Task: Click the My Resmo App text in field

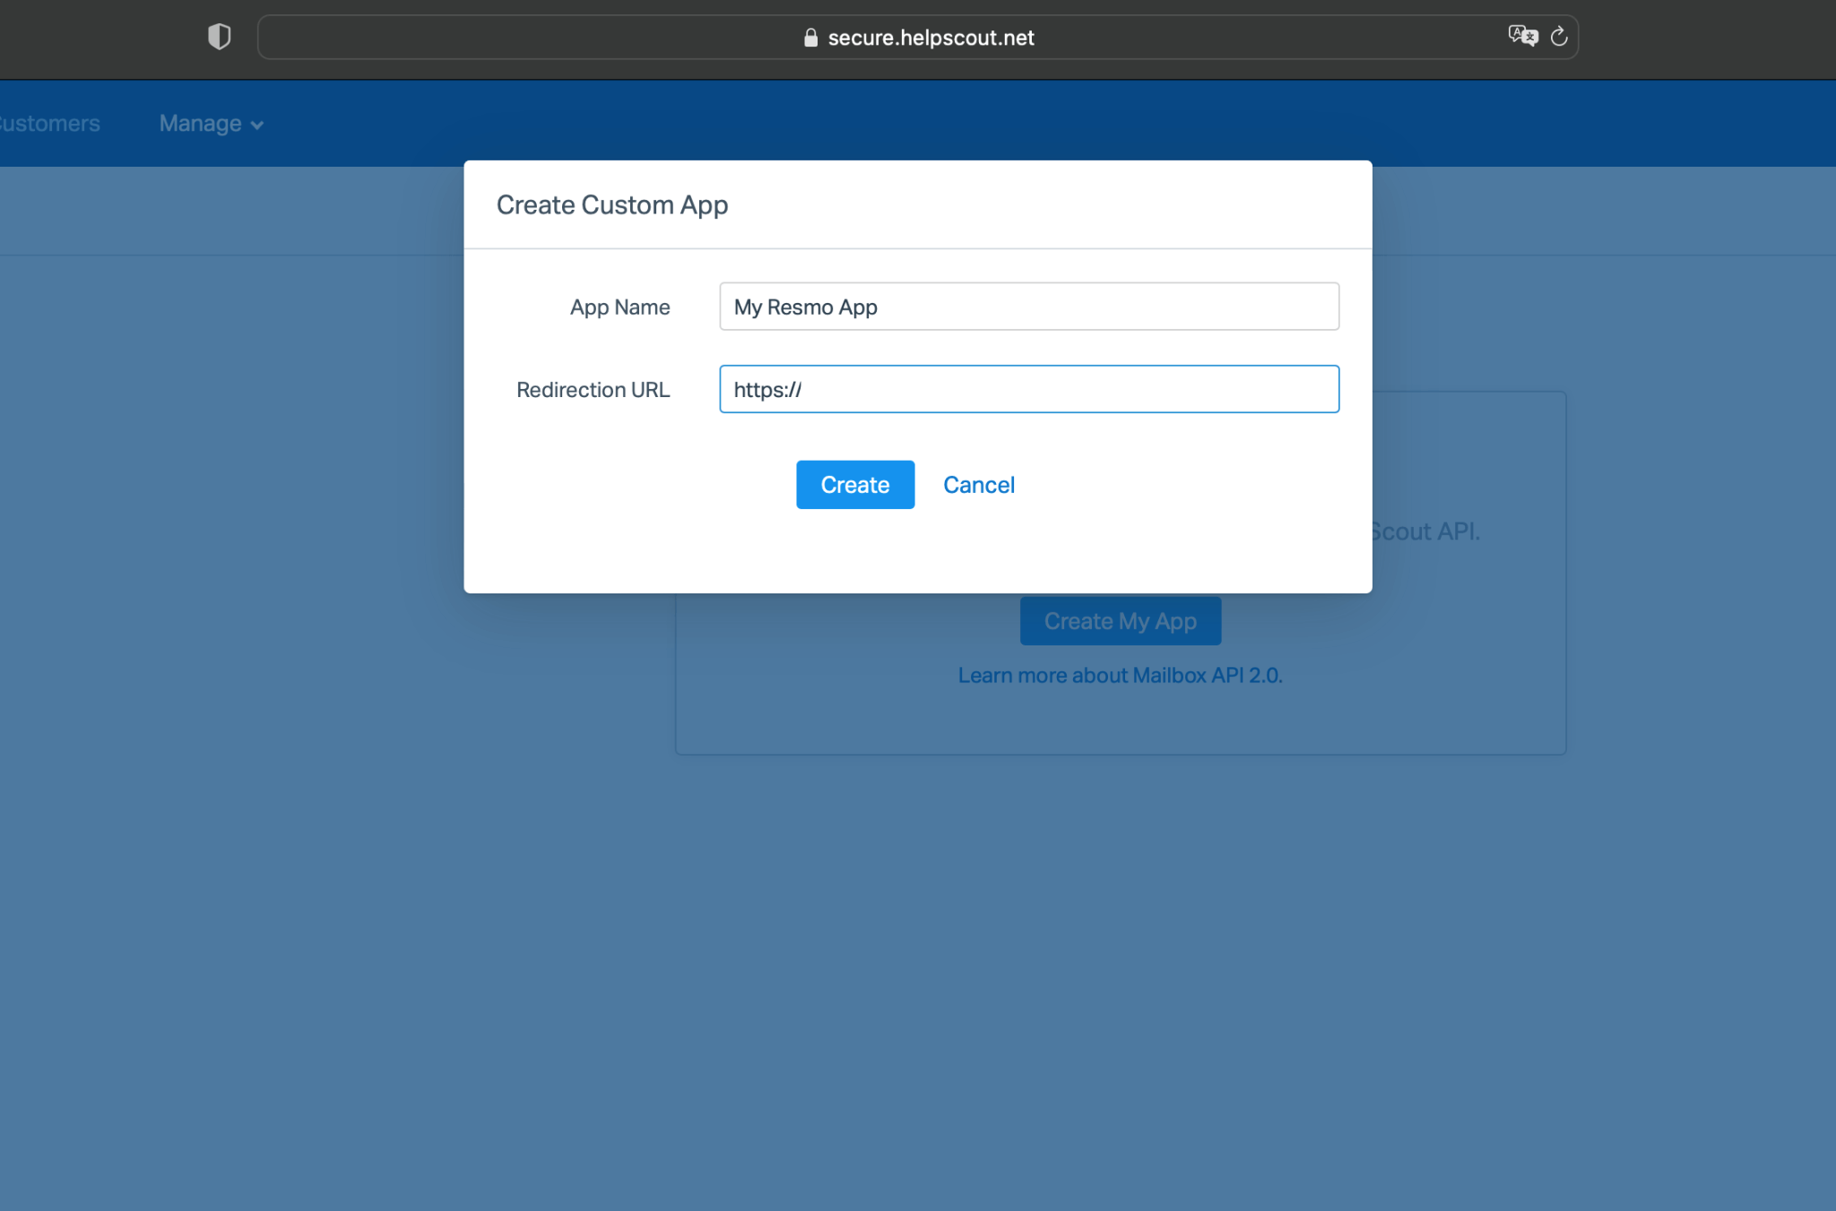Action: [x=805, y=307]
